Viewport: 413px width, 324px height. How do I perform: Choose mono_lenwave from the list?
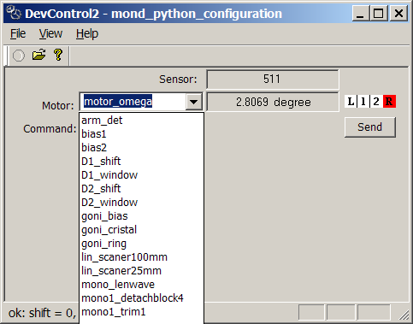point(141,285)
